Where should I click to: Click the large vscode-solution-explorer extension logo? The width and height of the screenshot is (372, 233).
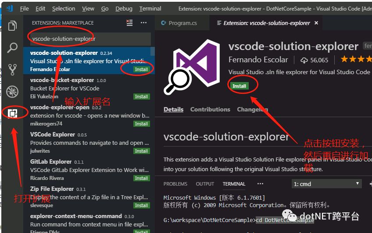click(192, 68)
